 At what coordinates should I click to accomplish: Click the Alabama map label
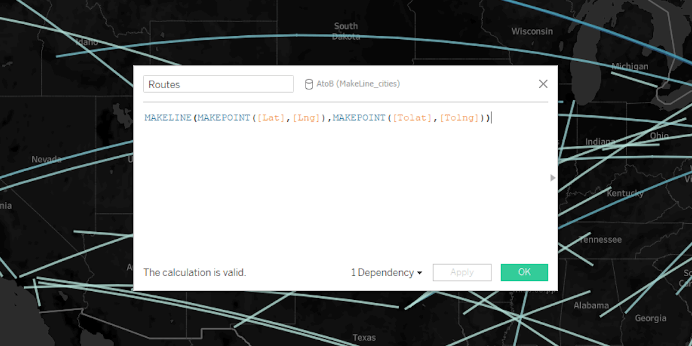[x=591, y=305]
